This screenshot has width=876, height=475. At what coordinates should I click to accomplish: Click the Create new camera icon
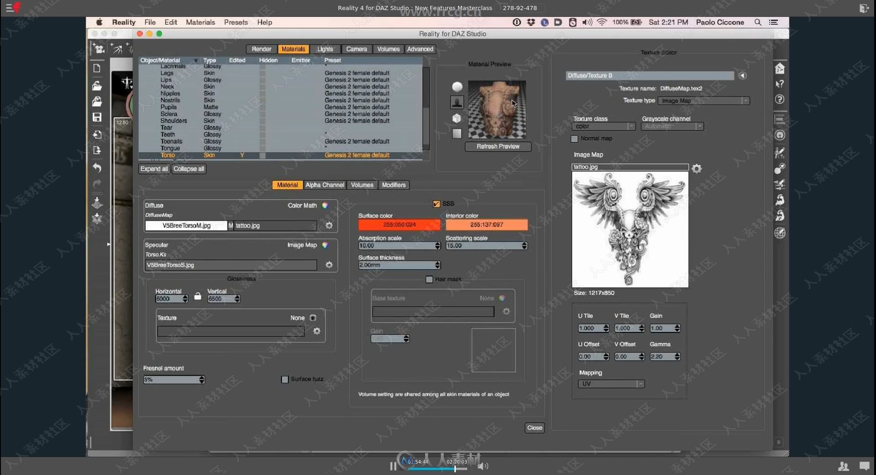99,48
